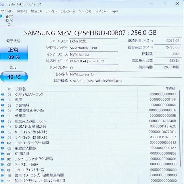Image resolution: width=184 pixels, height=184 pixels.
Task: Click status icon for row 09 ライトコマンド数
Action: (x=3, y=137)
